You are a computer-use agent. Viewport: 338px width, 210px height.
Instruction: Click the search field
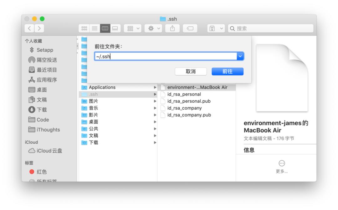271,28
